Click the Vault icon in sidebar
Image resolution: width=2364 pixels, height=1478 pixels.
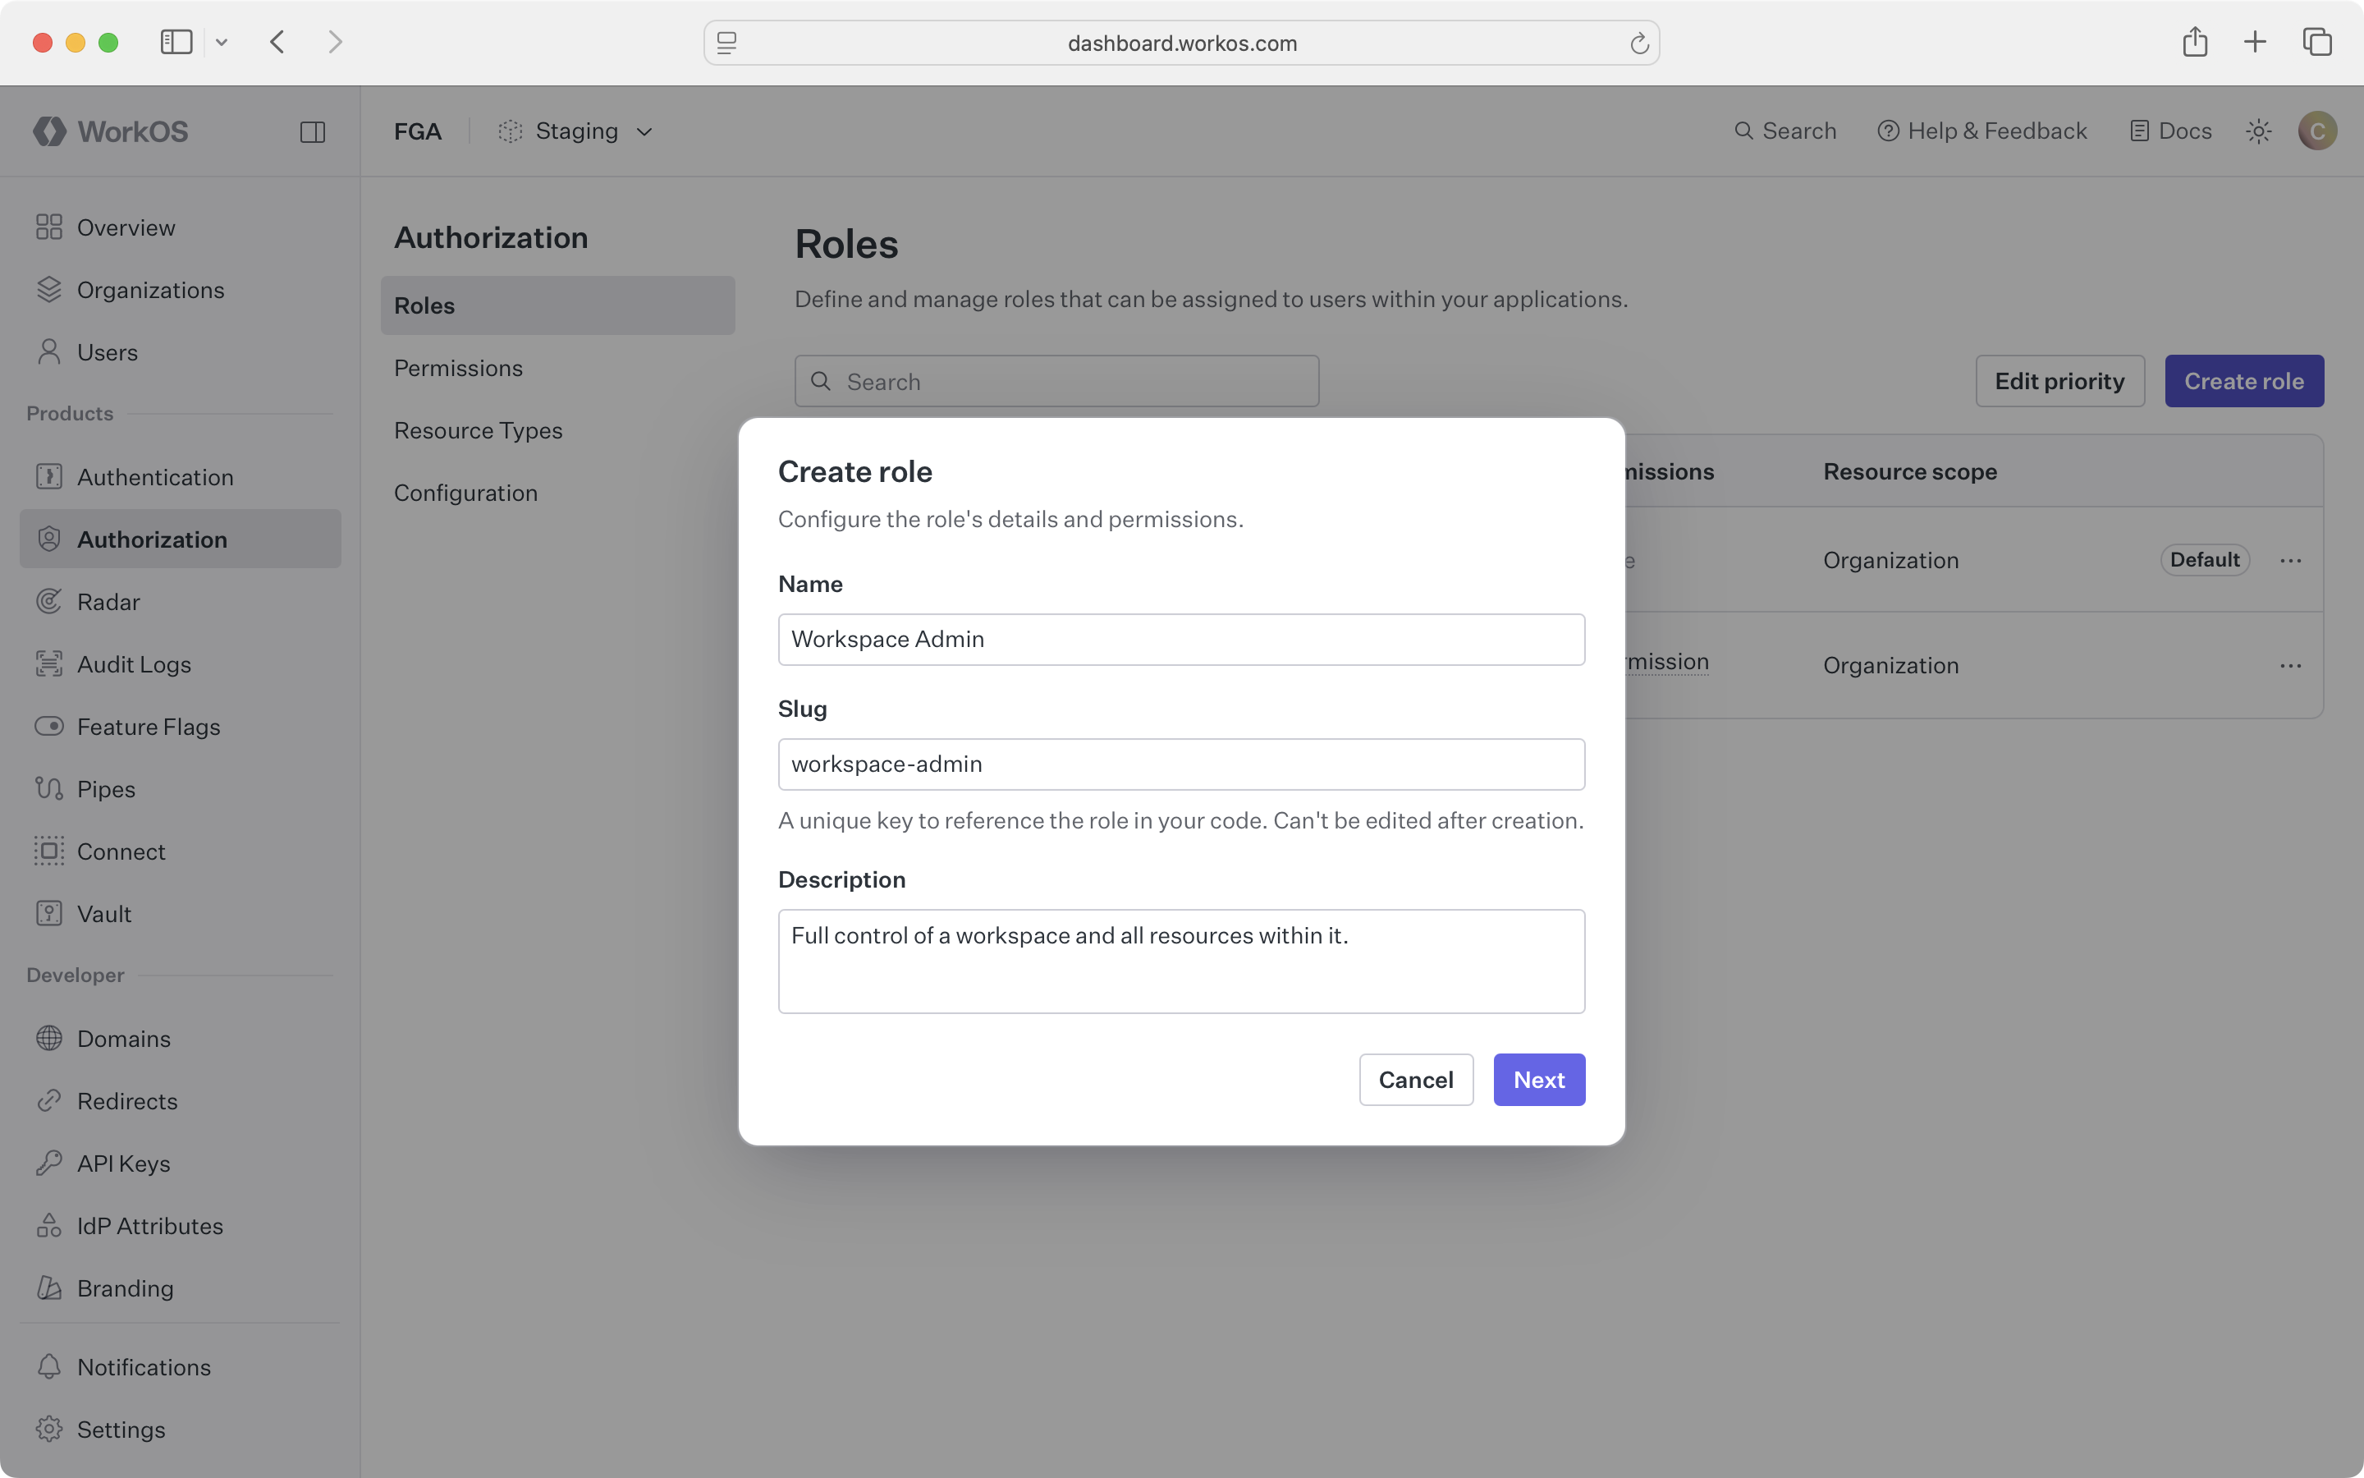[49, 913]
